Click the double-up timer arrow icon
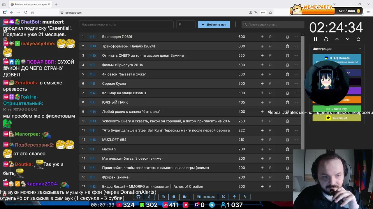This screenshot has height=209, width=373. click(x=358, y=39)
